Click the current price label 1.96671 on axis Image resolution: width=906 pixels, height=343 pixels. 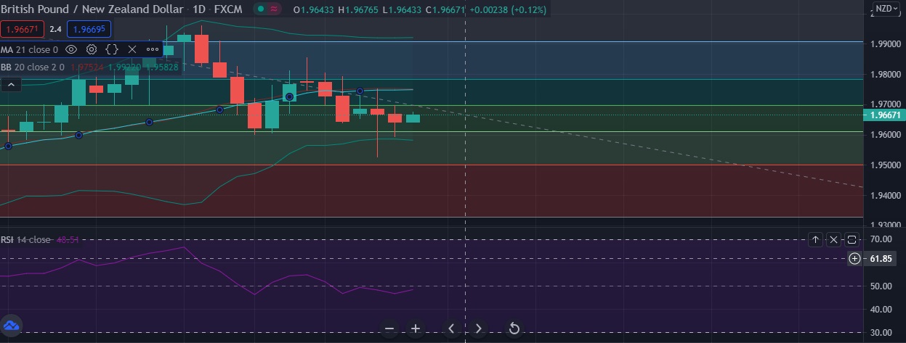(884, 115)
